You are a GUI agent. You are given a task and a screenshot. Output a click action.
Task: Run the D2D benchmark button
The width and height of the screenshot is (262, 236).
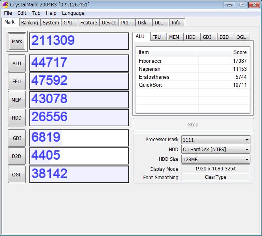coord(17,156)
